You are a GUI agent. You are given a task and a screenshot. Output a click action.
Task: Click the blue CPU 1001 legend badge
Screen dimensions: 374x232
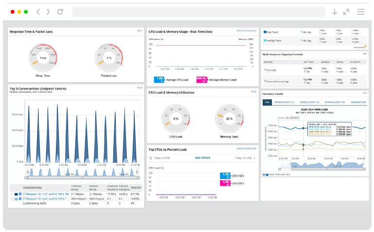click(225, 176)
